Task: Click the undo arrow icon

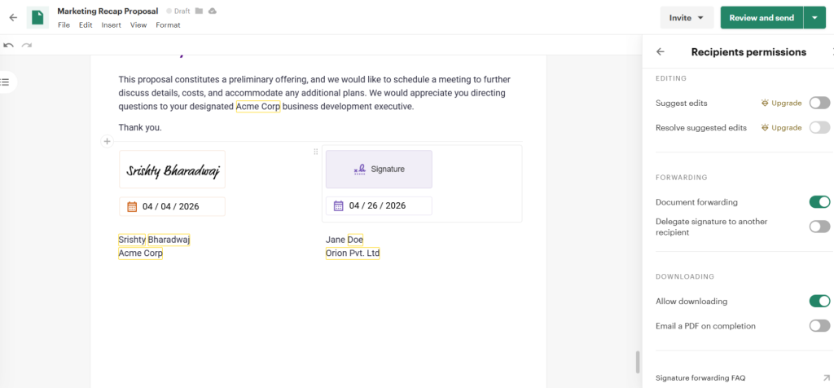Action: click(x=9, y=46)
